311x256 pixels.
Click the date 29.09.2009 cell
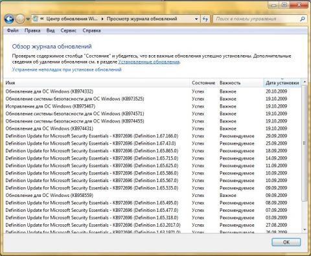(x=276, y=136)
